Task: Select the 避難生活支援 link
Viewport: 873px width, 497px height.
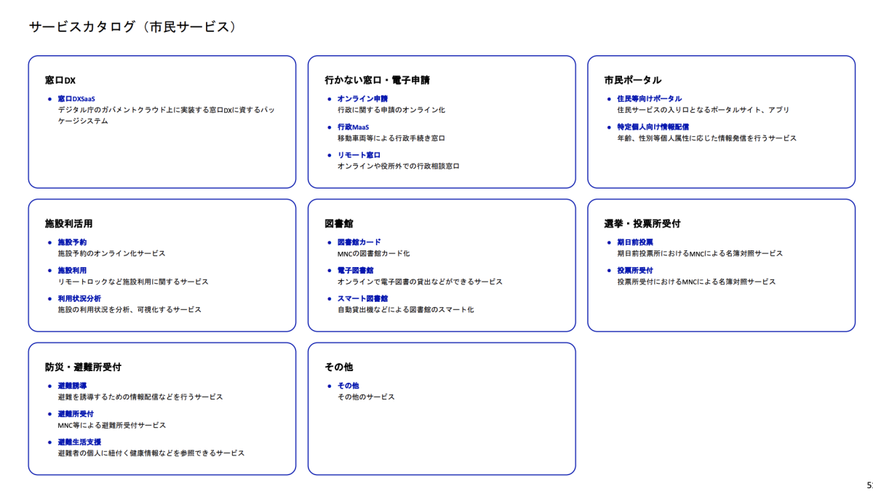Action: click(x=79, y=442)
